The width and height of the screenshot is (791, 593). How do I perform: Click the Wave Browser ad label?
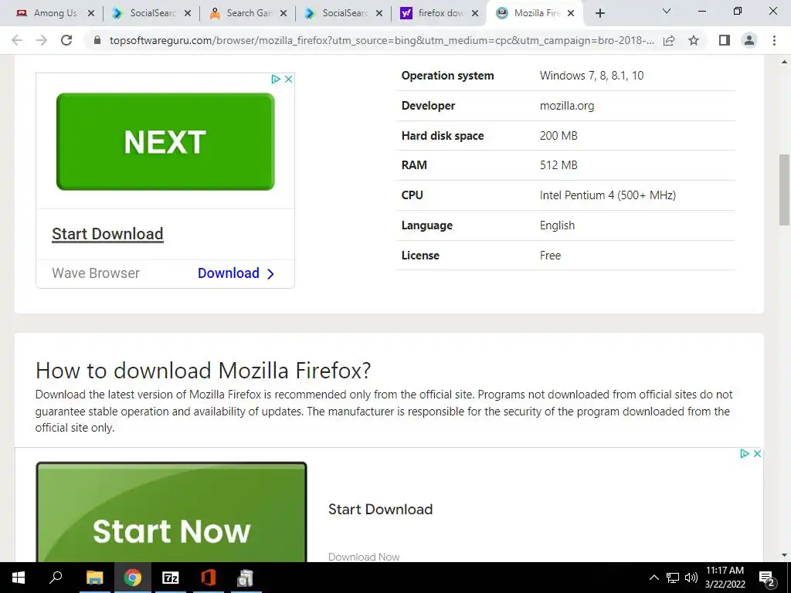[x=96, y=273]
